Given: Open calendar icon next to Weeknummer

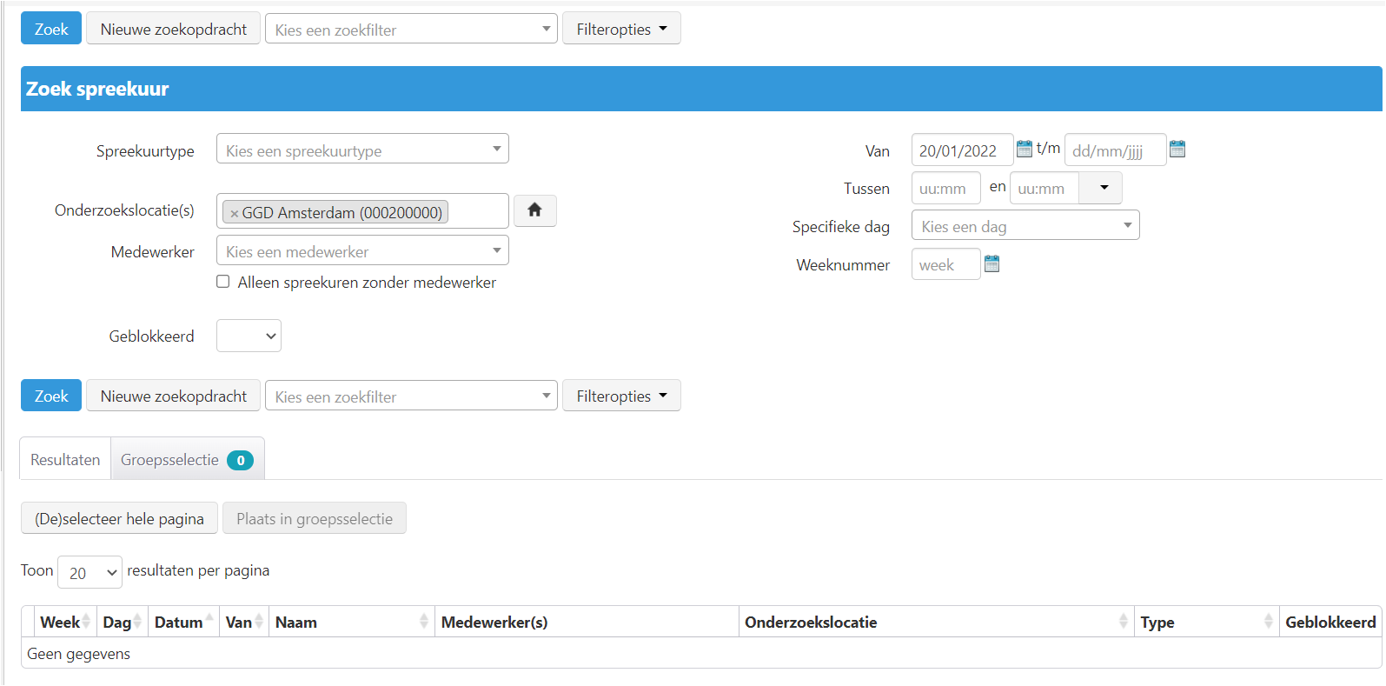Looking at the screenshot, I should [x=991, y=263].
